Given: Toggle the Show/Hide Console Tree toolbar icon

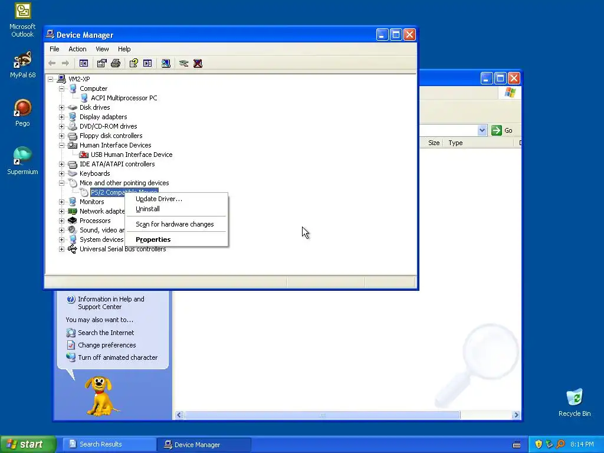Looking at the screenshot, I should [84, 63].
